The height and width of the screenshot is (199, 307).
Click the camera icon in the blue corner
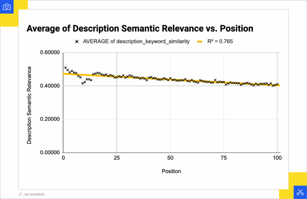(7, 7)
